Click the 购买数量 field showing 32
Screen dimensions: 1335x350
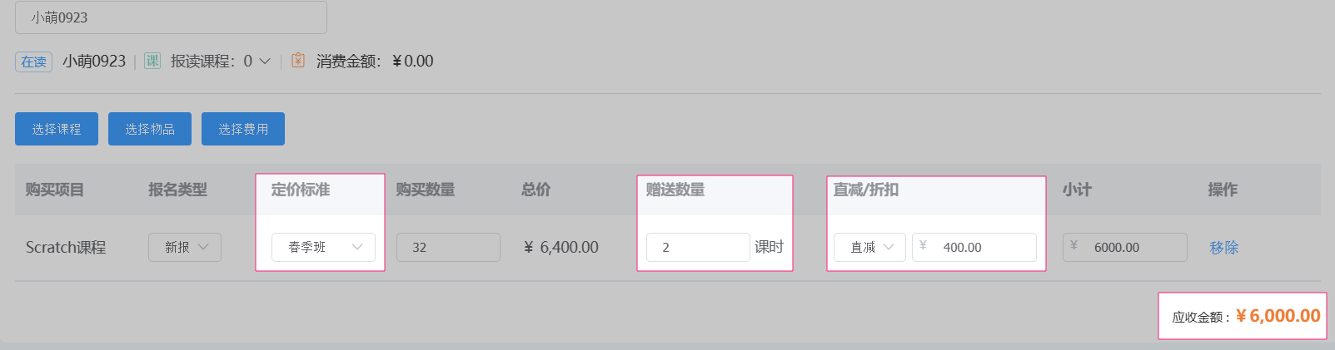point(448,247)
